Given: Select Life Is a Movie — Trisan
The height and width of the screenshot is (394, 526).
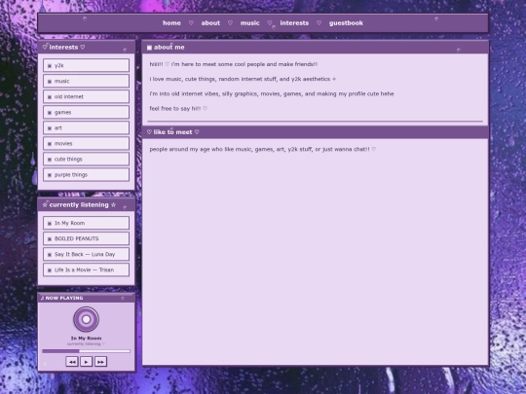Looking at the screenshot, I should click(87, 269).
